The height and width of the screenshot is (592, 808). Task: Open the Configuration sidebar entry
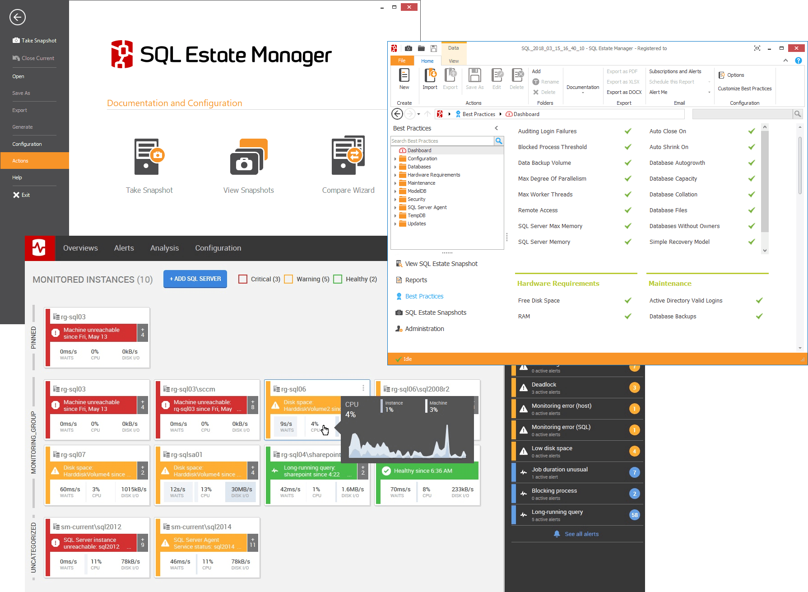point(27,144)
